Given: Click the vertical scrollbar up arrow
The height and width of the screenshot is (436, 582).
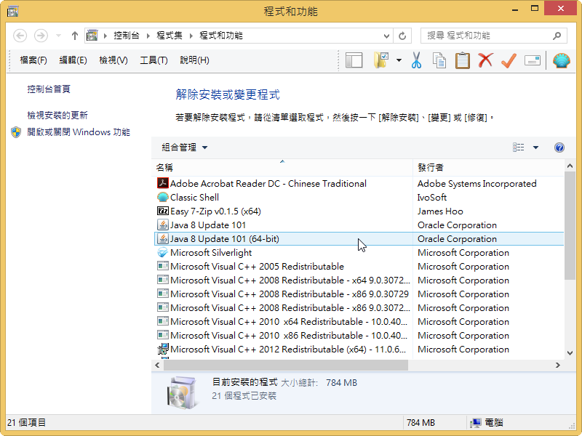Looking at the screenshot, I should (570, 166).
